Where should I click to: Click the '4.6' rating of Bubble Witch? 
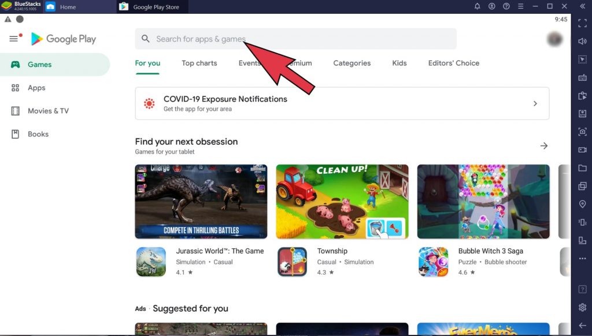tap(462, 272)
